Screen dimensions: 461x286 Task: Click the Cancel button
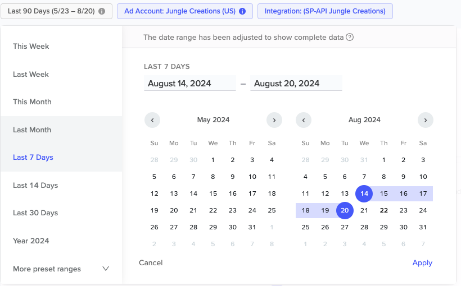coord(151,263)
